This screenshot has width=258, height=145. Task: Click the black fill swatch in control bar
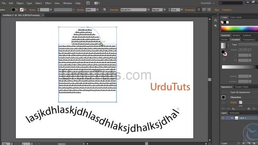point(13,10)
